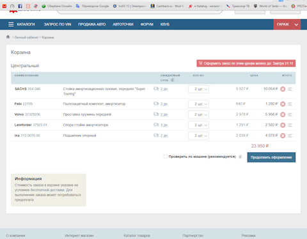
Task: Click red order deadline banner button
Action: click(x=246, y=63)
